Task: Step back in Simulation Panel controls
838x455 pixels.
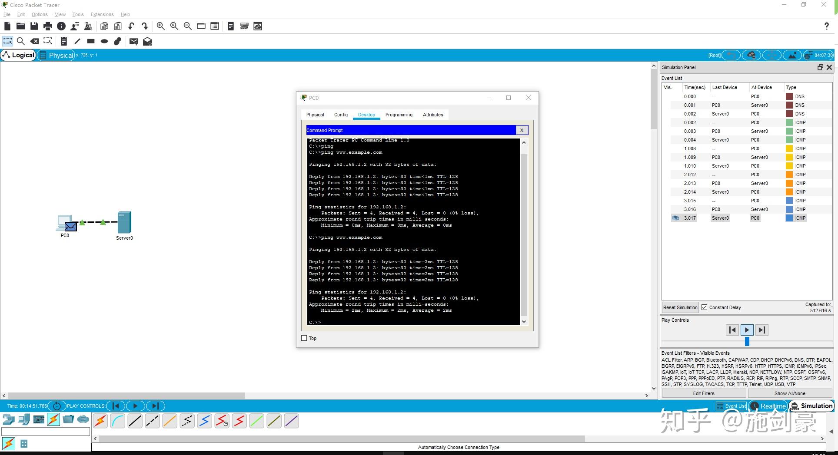Action: [732, 330]
